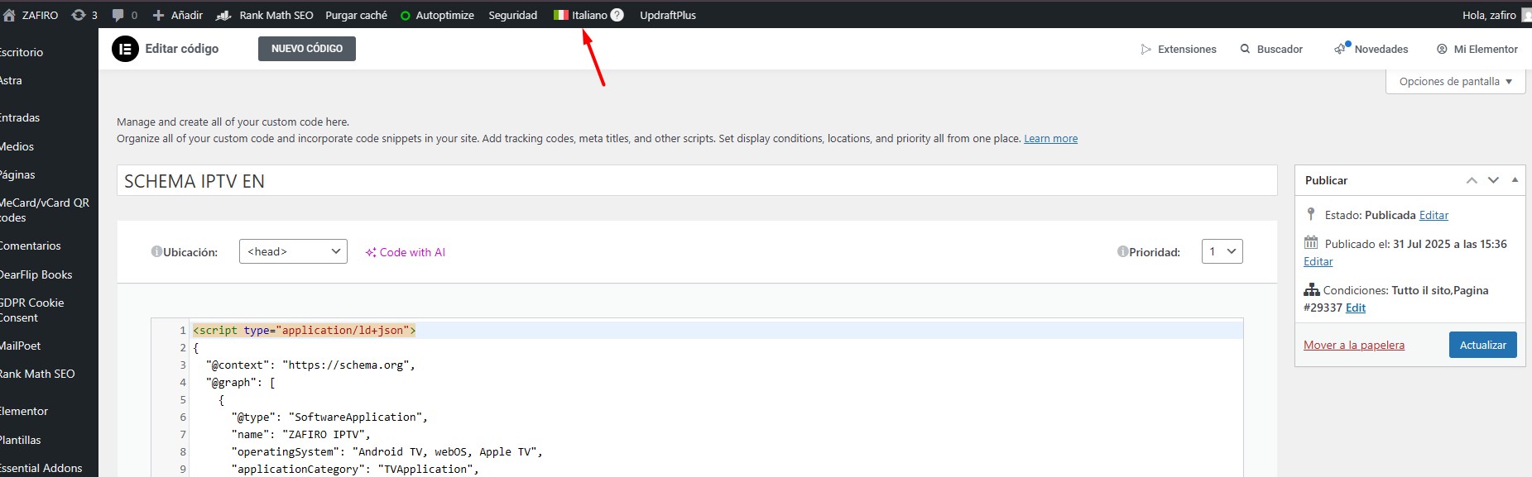Click Edit link next to Condiciones
1532x477 pixels.
click(x=1355, y=308)
